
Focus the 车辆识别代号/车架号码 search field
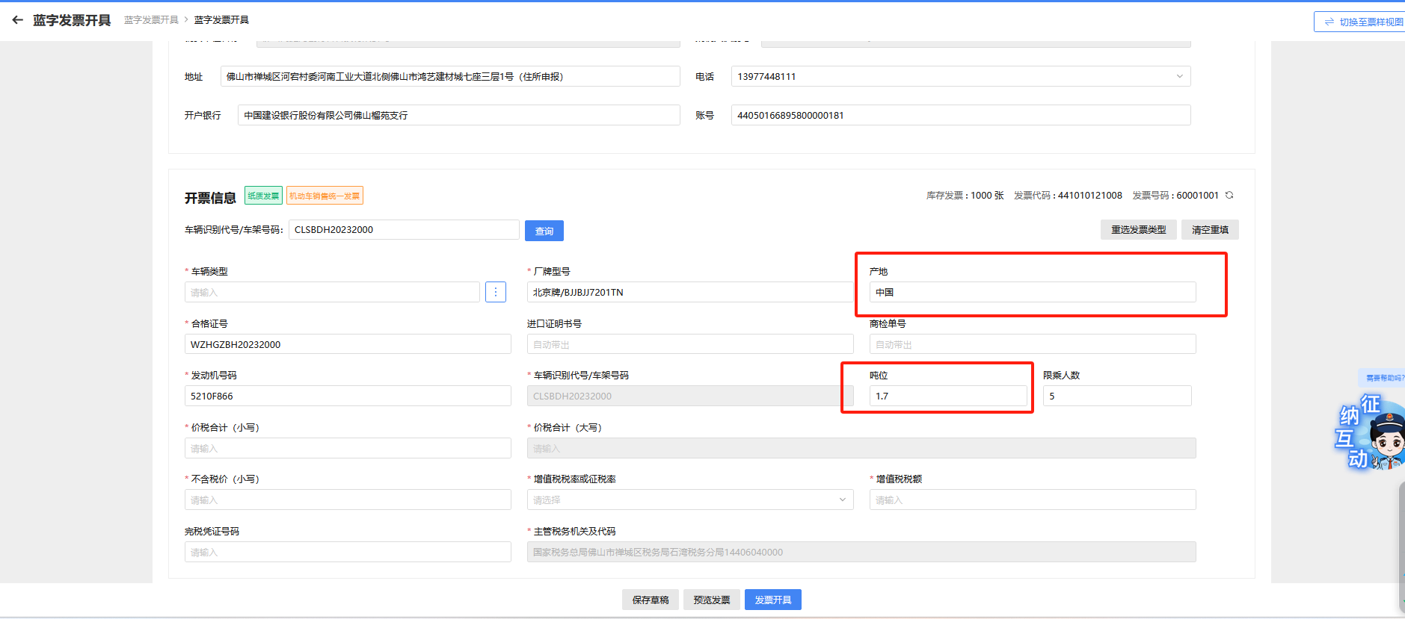[403, 230]
